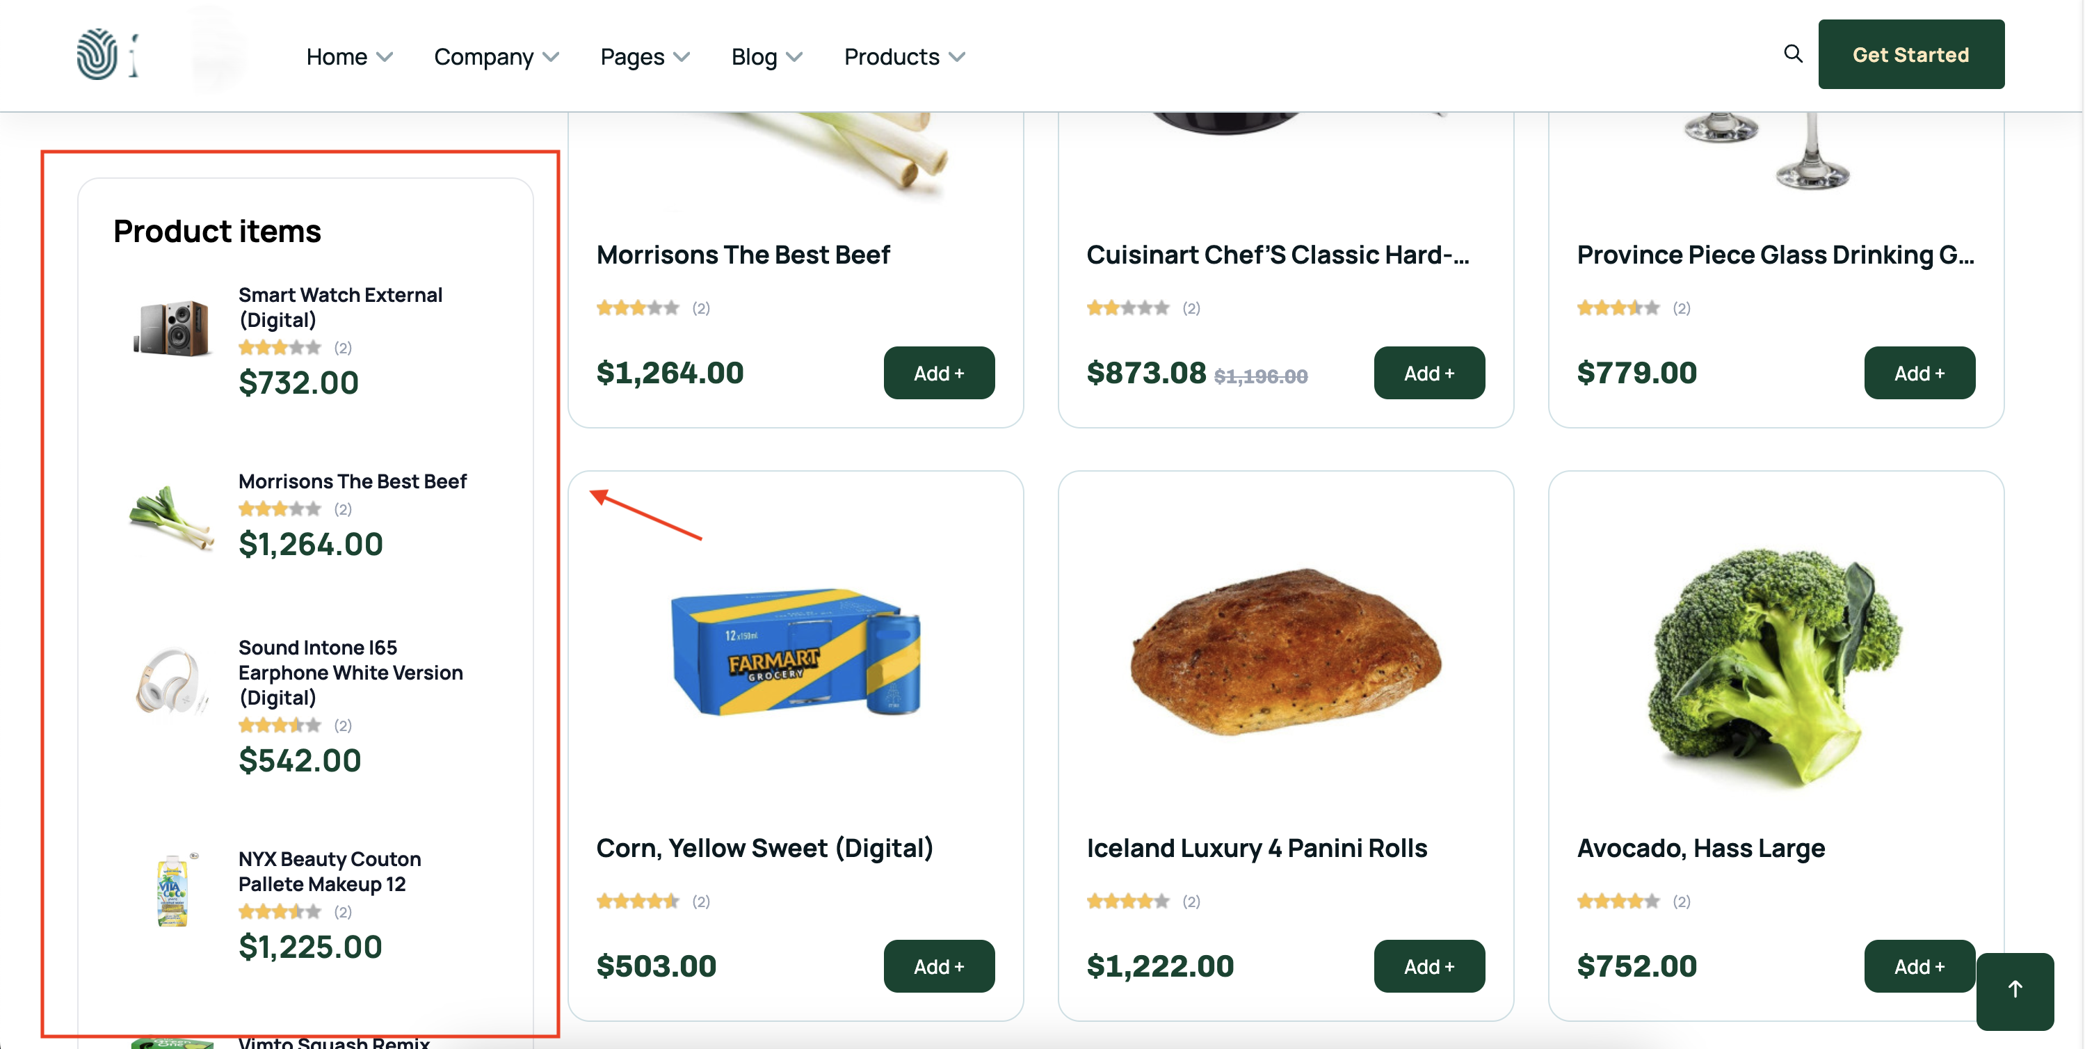Image resolution: width=2085 pixels, height=1049 pixels.
Task: Click star rating under Avocado, Hass Large
Action: tap(1618, 901)
